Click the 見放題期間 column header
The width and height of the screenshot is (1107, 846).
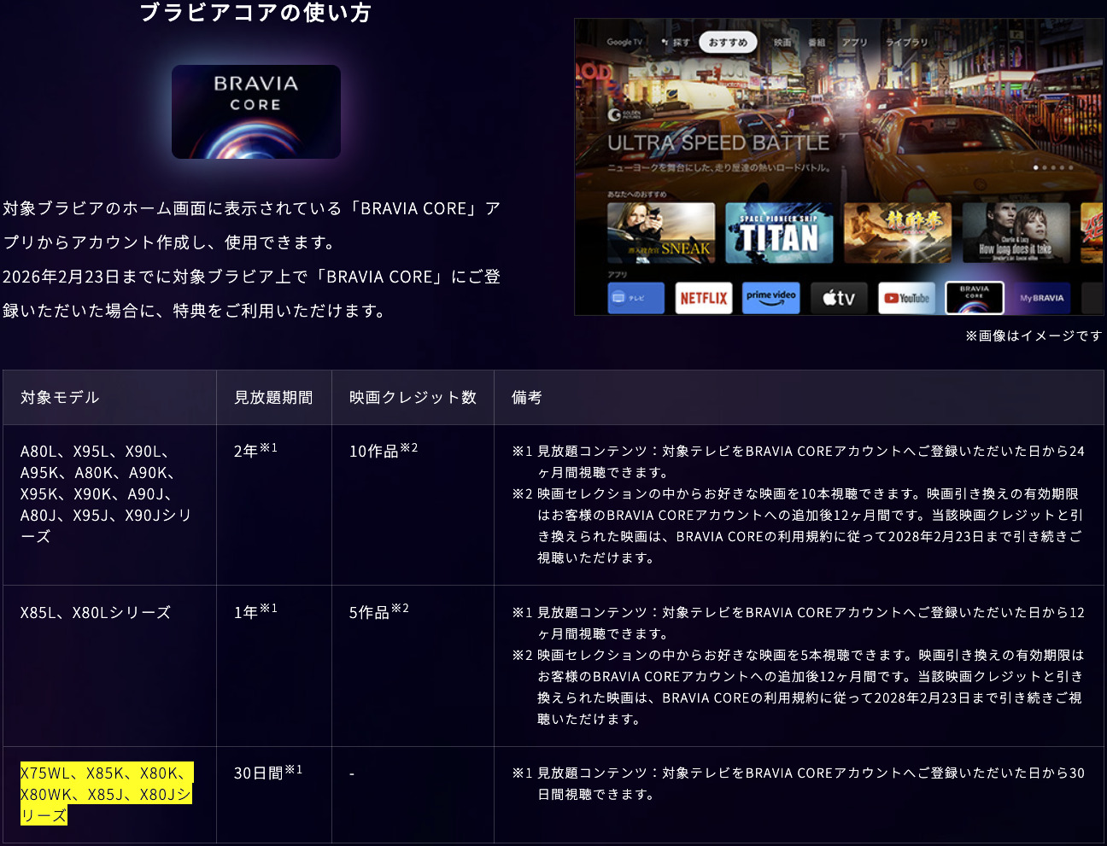(x=273, y=397)
